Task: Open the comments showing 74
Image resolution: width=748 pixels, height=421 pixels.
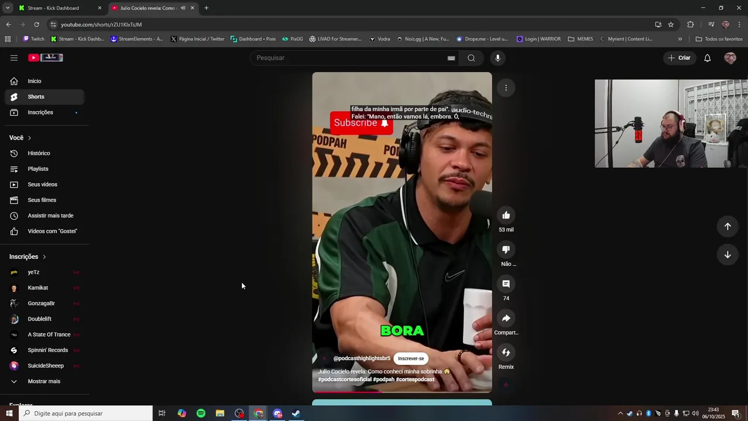Action: coord(506,284)
